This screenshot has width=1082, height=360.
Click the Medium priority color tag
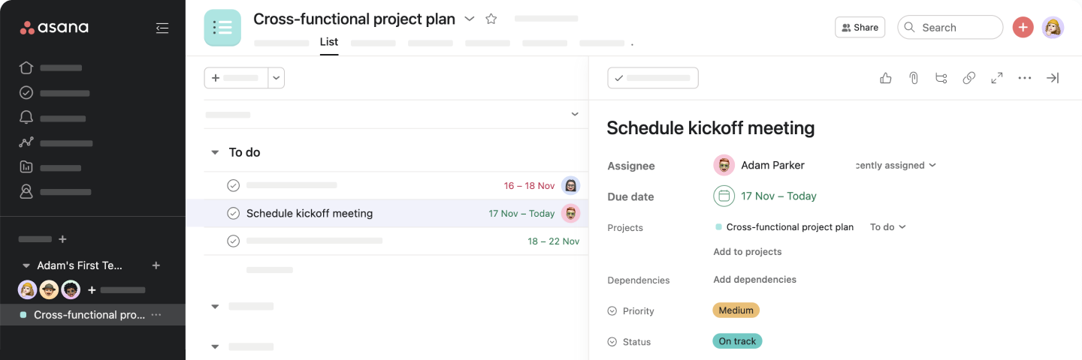(x=736, y=310)
